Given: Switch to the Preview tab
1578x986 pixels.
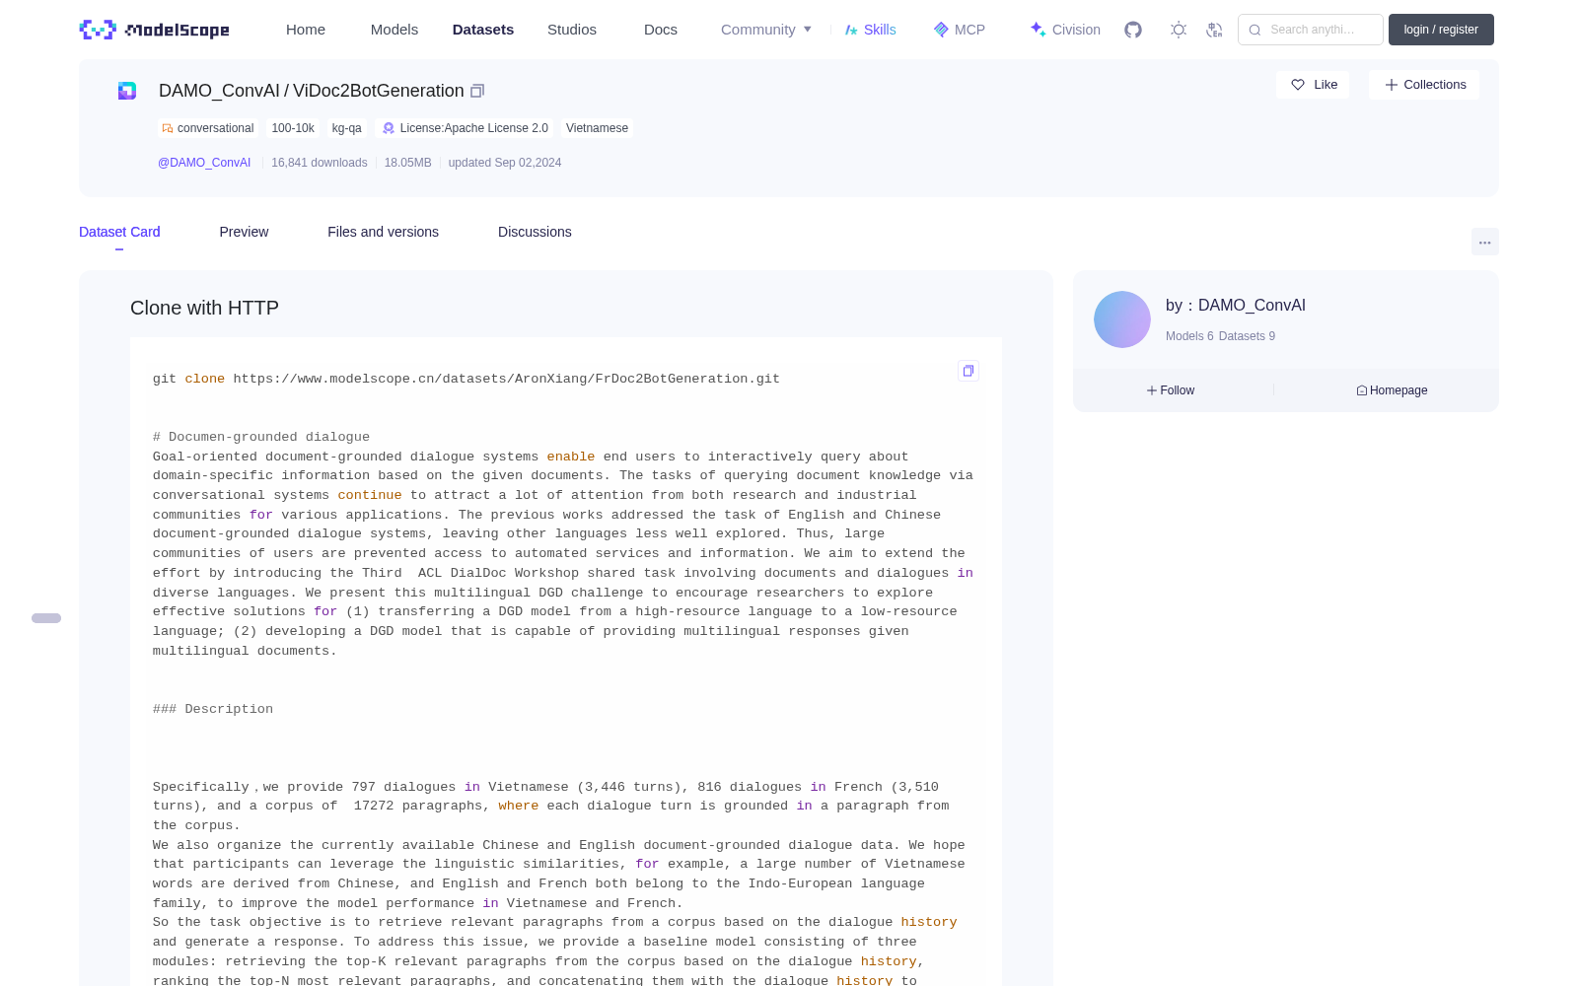Looking at the screenshot, I should (244, 232).
